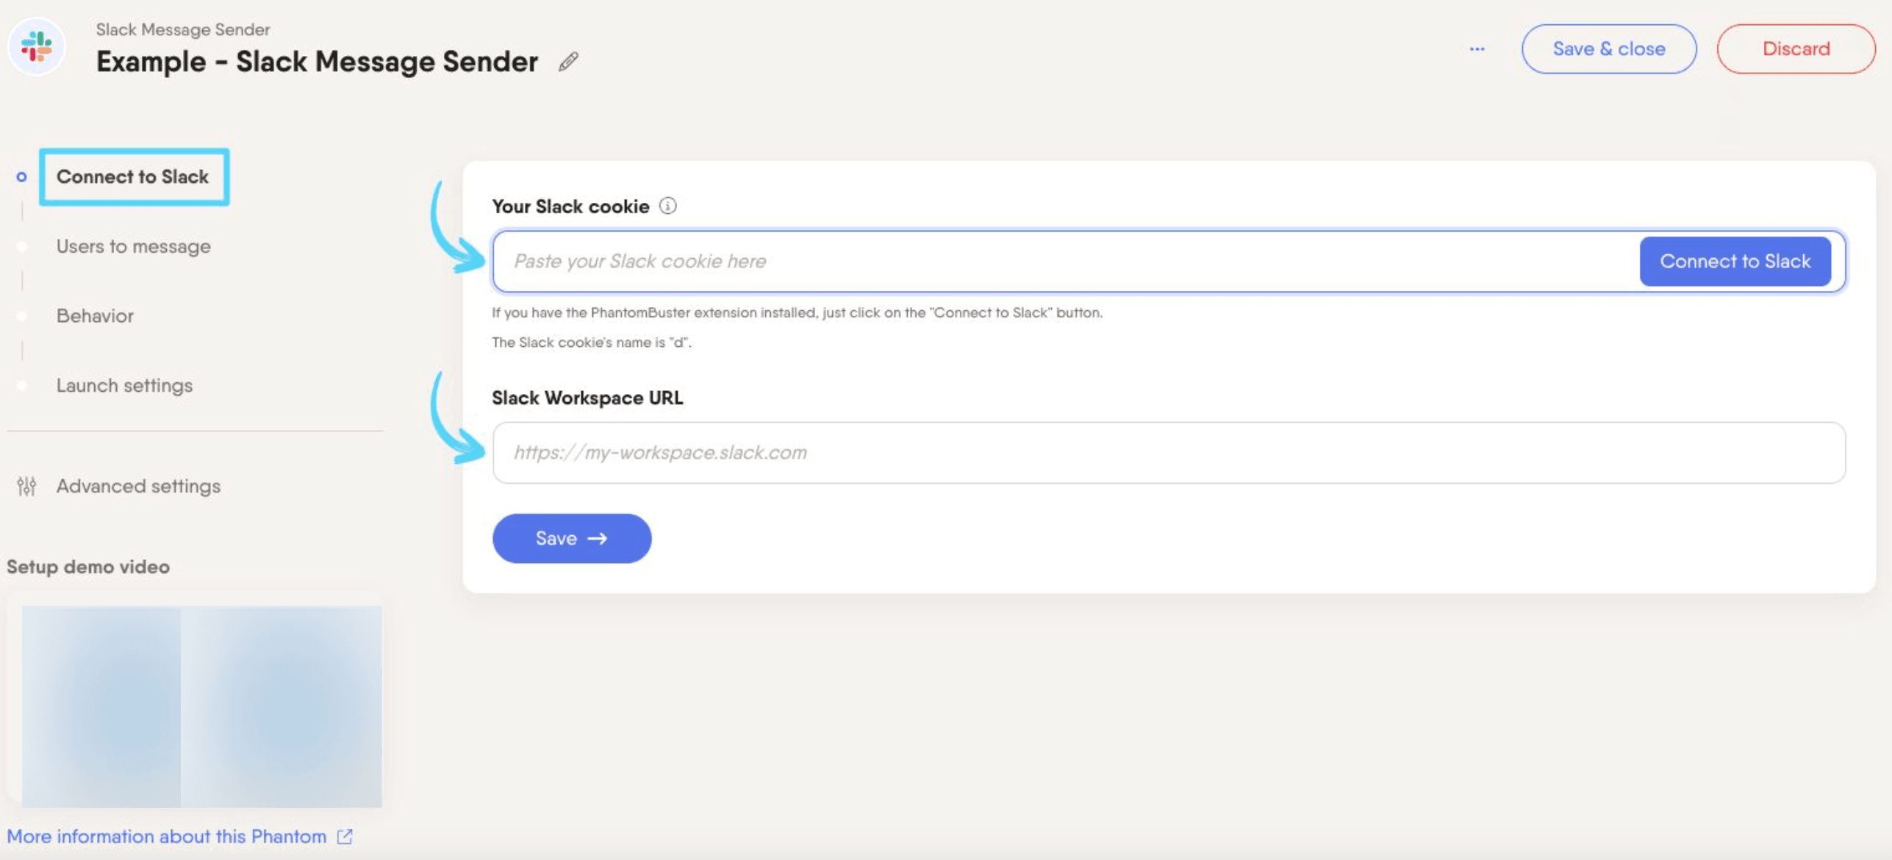Play the setup demo video thumbnail

[x=201, y=706]
